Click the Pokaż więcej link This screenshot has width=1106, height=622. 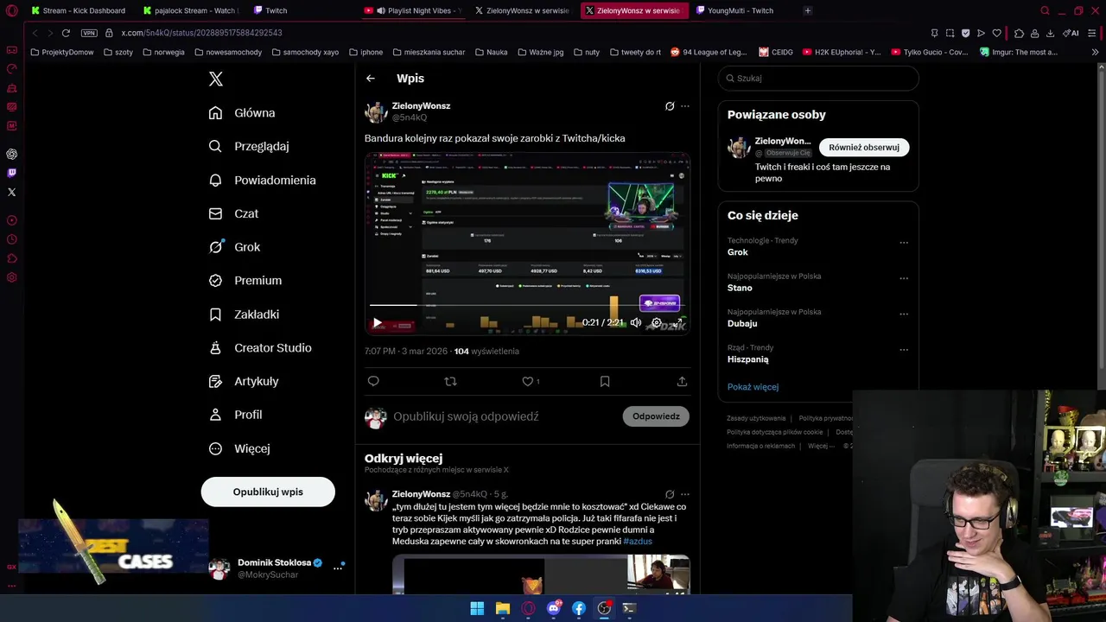tap(753, 387)
